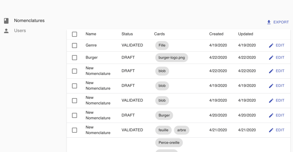
Task: Open the Nomenclatures book icon in sidebar
Action: pos(6,21)
